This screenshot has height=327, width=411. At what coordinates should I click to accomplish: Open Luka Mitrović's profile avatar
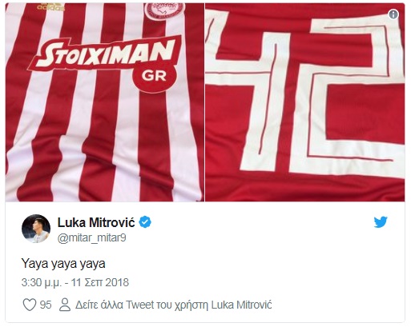pos(36,229)
